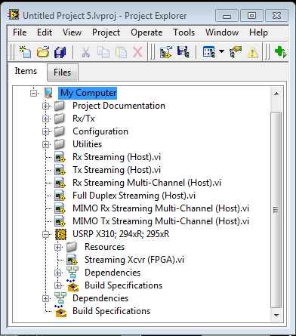Expand the My Computer Dependencies node

[45, 298]
